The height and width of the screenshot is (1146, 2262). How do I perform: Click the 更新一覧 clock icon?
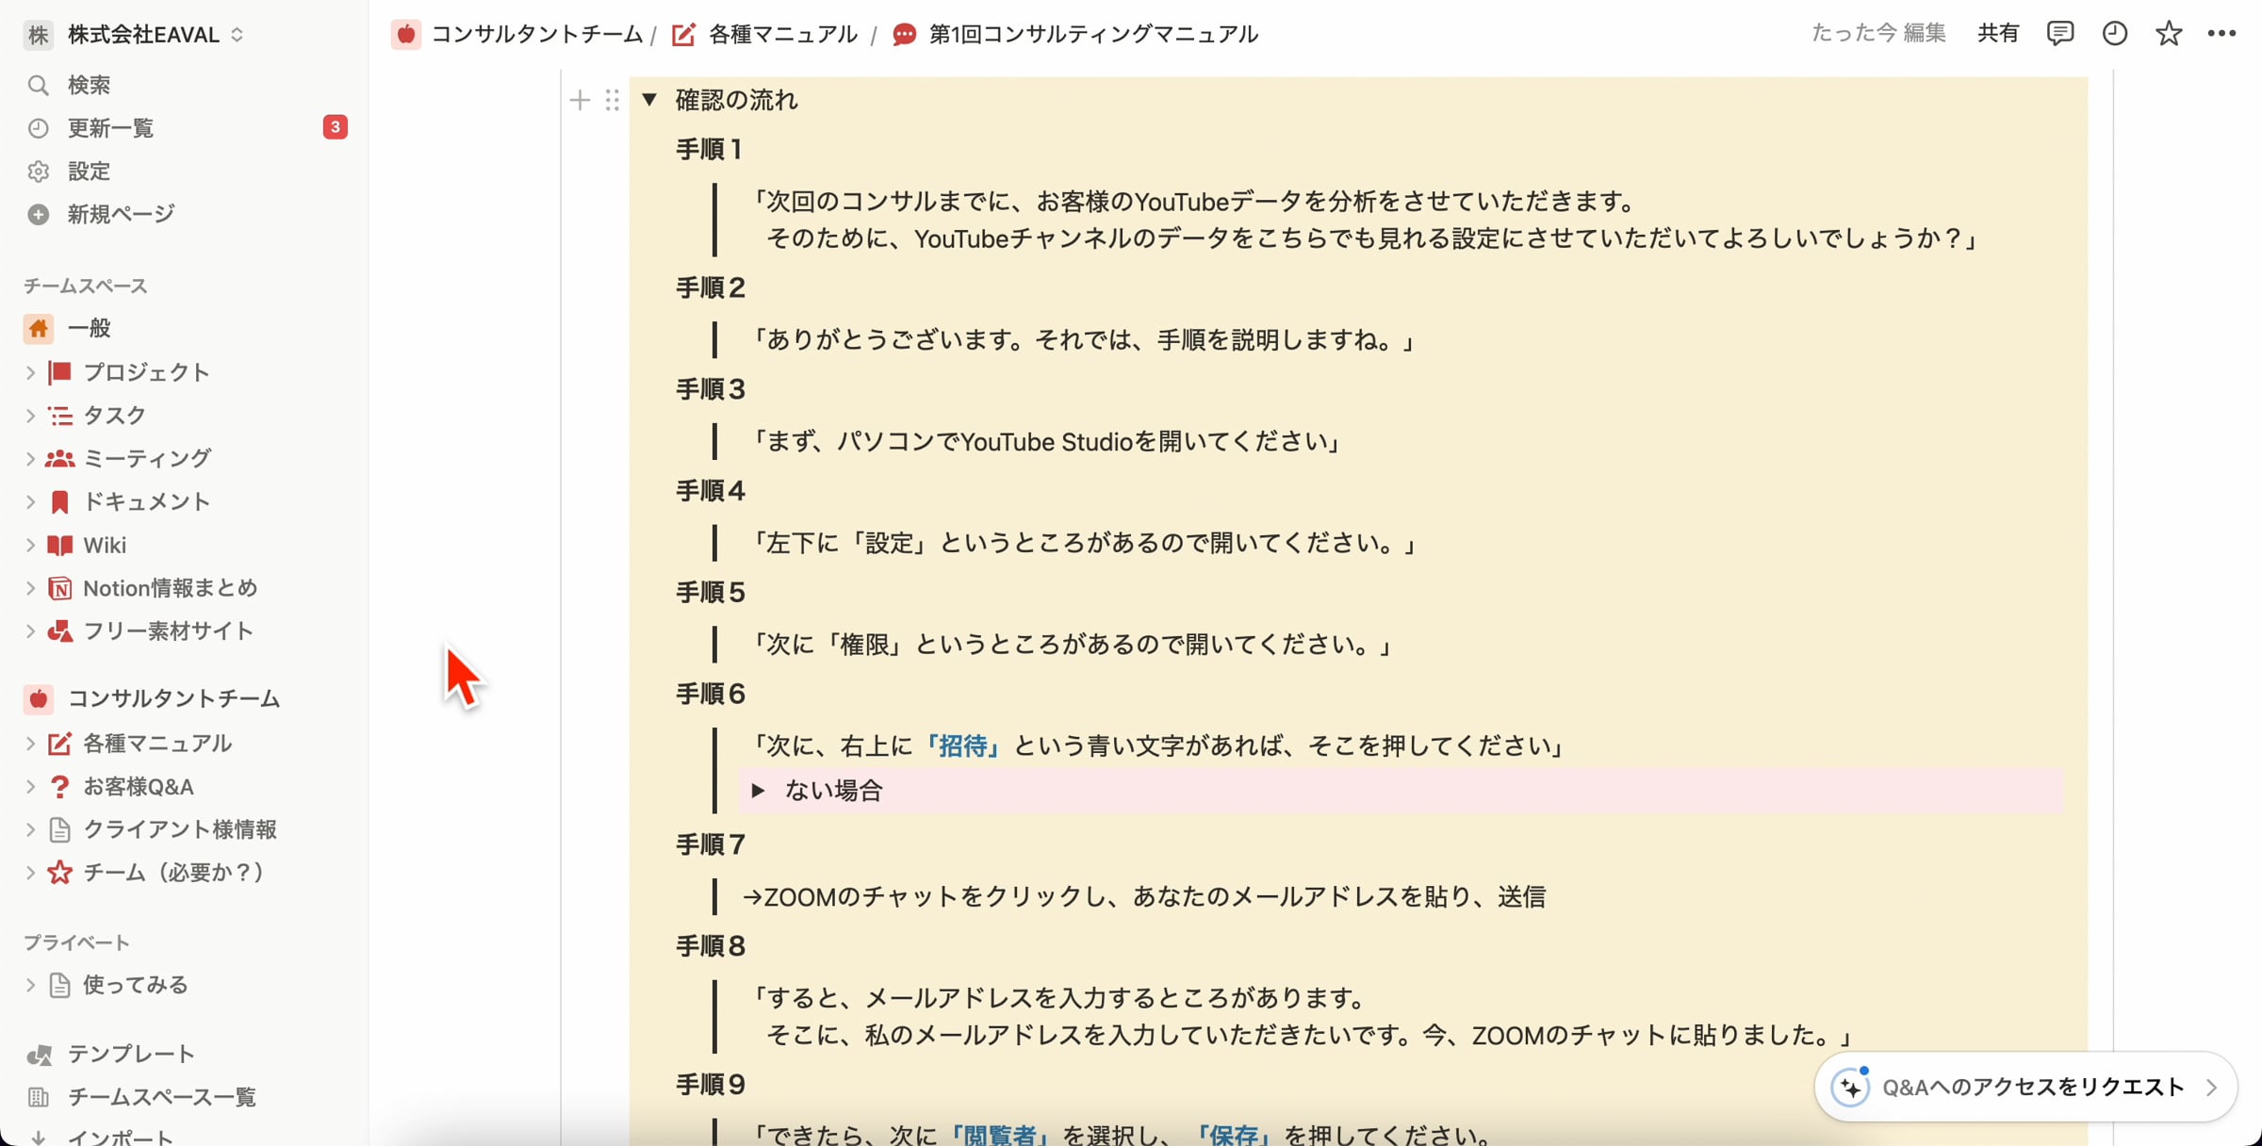pyautogui.click(x=38, y=128)
